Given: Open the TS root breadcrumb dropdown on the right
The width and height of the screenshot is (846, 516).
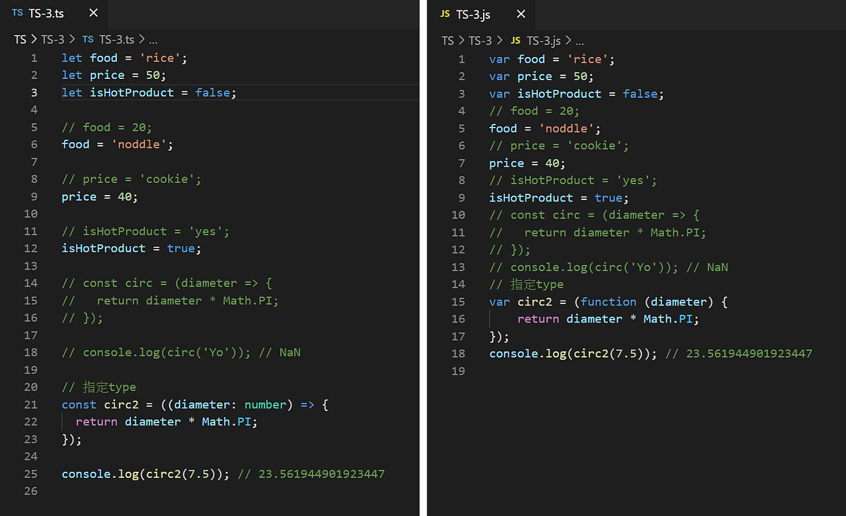Looking at the screenshot, I should pyautogui.click(x=448, y=40).
